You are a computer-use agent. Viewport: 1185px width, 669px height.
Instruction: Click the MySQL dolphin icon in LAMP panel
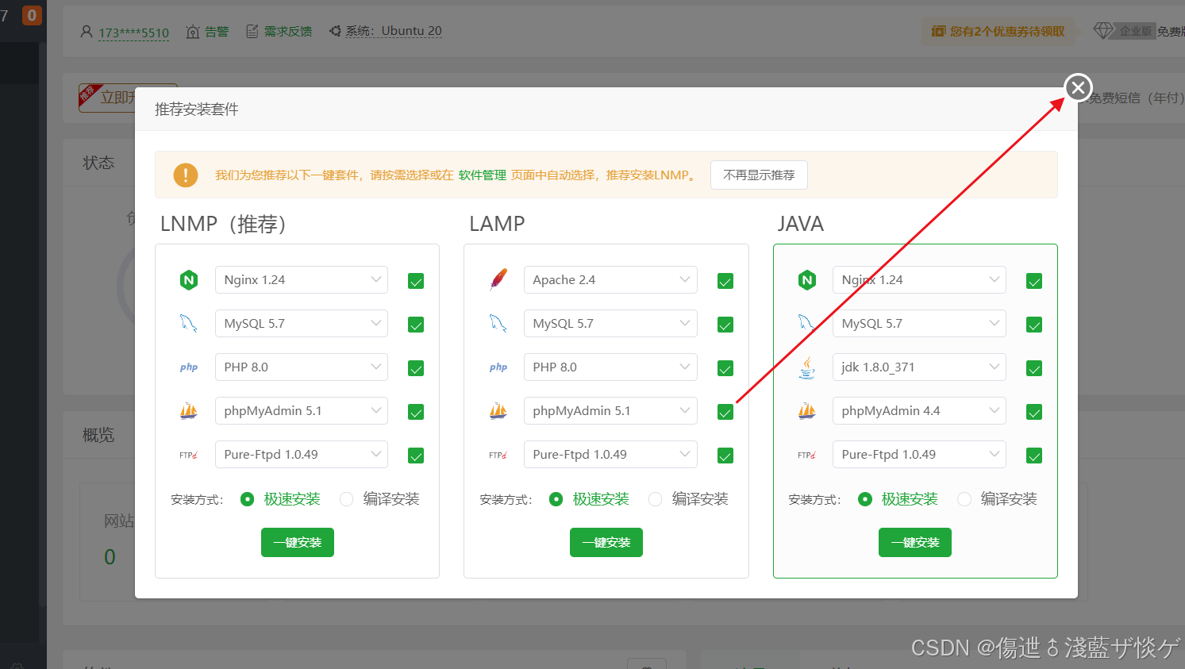click(x=498, y=324)
